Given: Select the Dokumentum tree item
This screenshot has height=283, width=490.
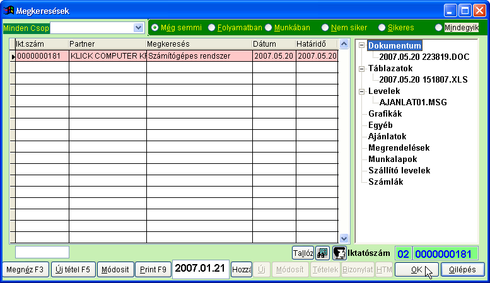Looking at the screenshot, I should coord(395,45).
